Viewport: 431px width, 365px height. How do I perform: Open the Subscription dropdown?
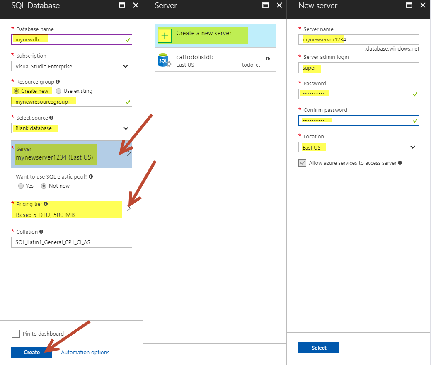71,66
